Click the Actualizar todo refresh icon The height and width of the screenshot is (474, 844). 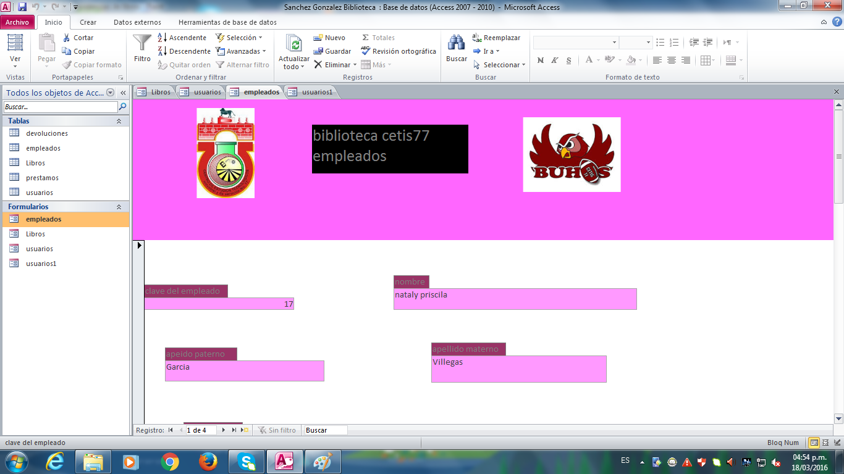pos(295,44)
